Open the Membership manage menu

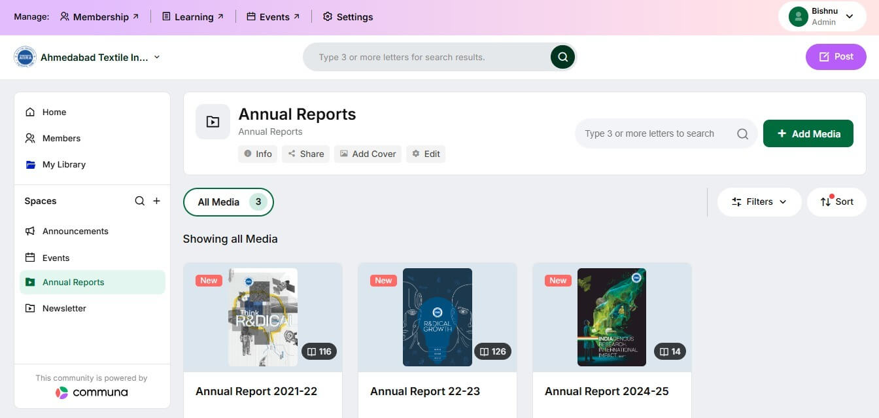(99, 16)
